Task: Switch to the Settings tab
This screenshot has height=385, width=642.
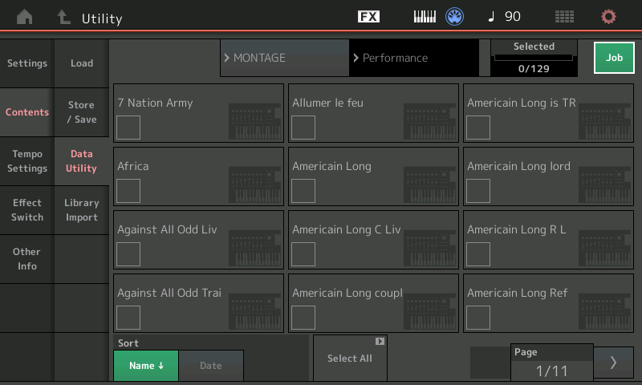Action: tap(27, 63)
